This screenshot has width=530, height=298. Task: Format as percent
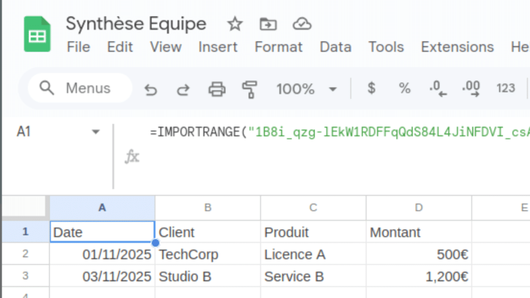(405, 88)
